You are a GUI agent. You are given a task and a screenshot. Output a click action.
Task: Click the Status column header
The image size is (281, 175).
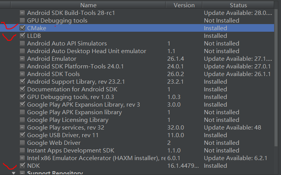tap(238, 5)
